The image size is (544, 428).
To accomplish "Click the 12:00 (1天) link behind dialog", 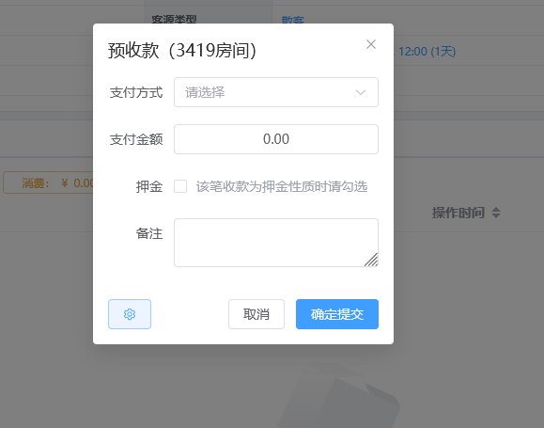I will pos(427,52).
